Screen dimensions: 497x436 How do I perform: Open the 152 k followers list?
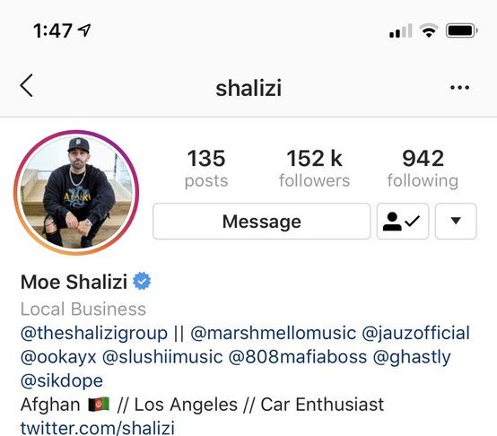click(x=314, y=169)
